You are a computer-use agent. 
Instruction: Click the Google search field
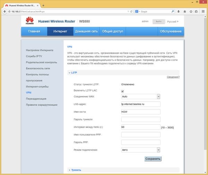[x=155, y=11]
